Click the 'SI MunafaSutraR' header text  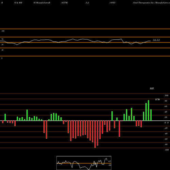point(42,3)
